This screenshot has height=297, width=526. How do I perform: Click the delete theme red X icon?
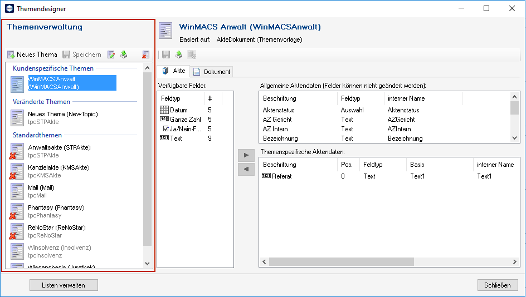coord(145,55)
